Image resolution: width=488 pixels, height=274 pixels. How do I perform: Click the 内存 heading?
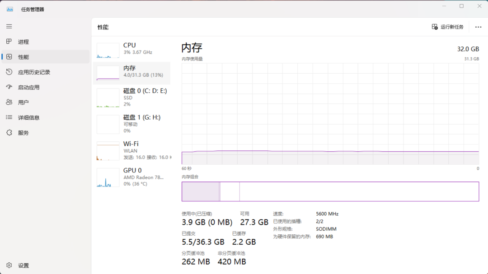pos(192,47)
